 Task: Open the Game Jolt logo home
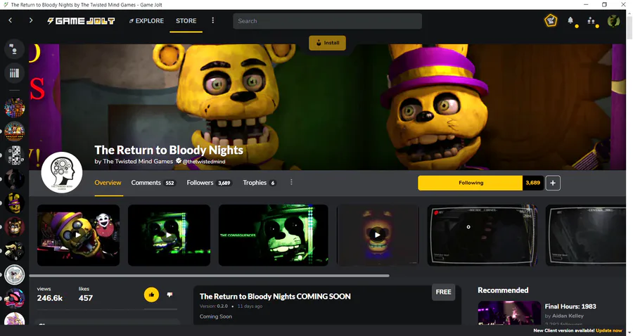point(81,21)
